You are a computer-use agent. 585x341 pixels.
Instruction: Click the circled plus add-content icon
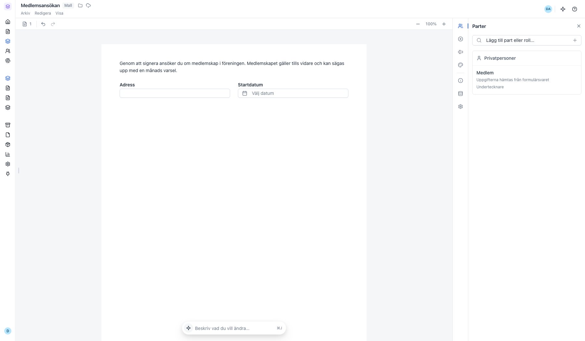(461, 39)
